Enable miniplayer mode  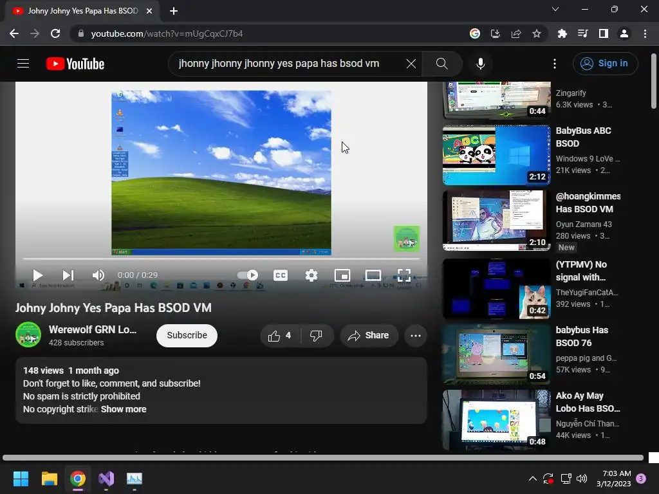(342, 275)
